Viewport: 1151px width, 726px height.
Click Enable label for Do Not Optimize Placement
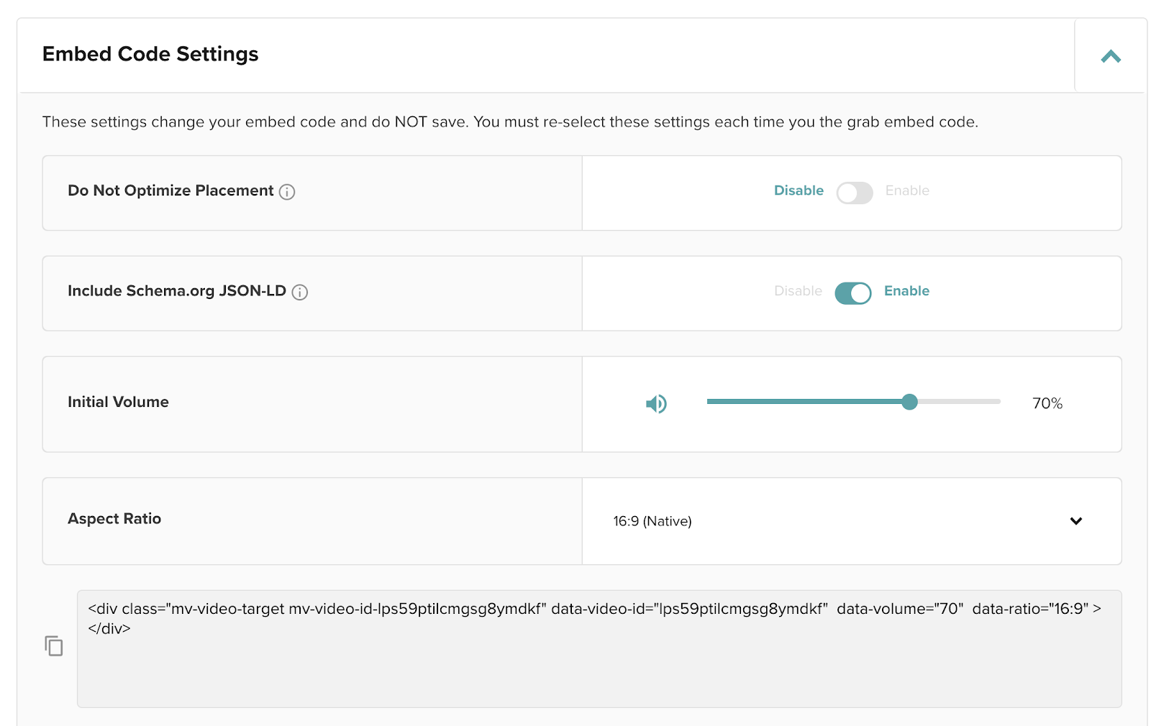click(x=907, y=190)
